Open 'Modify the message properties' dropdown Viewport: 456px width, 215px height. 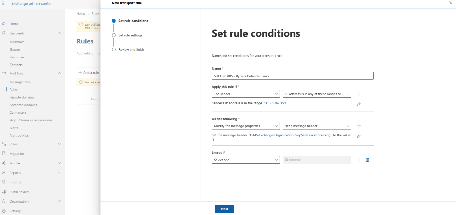(246, 126)
